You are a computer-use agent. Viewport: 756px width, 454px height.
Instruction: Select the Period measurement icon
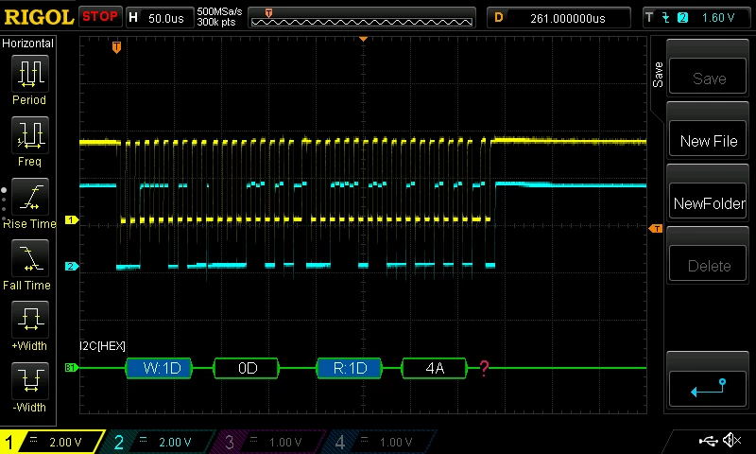coord(30,74)
